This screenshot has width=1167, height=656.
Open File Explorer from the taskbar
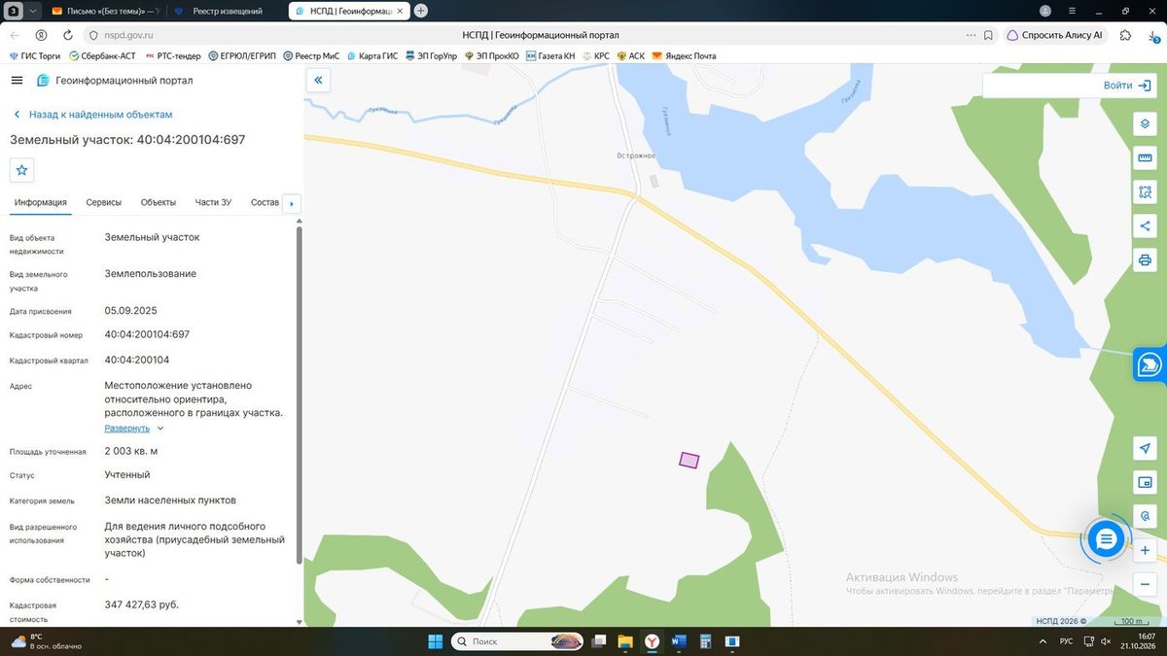click(x=624, y=641)
